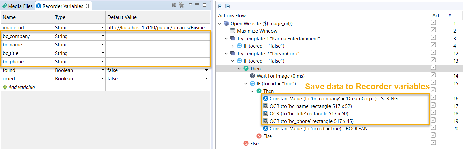Screen dimensions: 465x149
Task: Click IF (found = "true") icon
Action: 252,84
